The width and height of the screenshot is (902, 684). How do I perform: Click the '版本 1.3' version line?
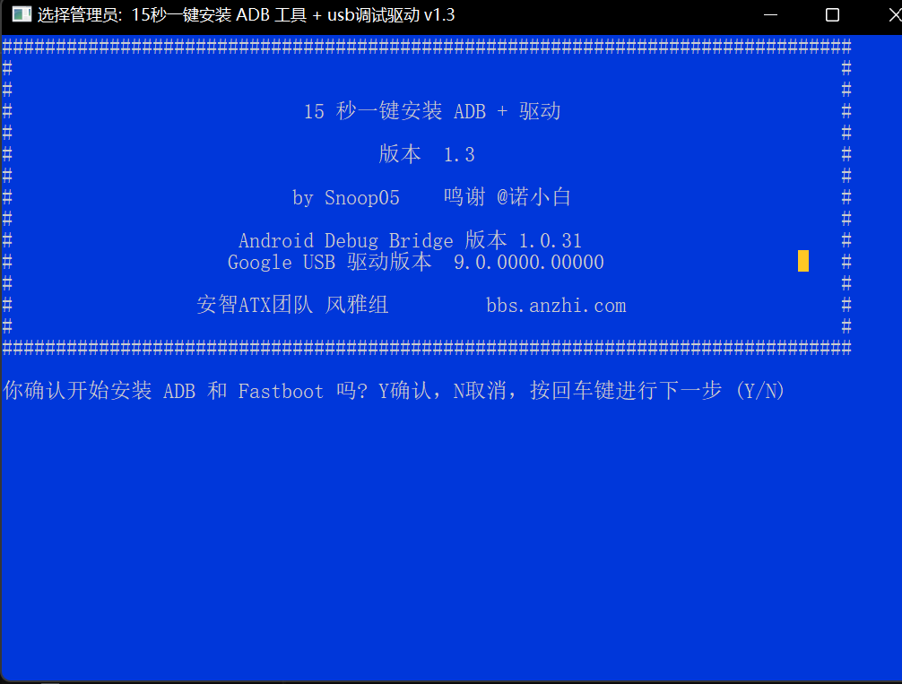pos(427,154)
